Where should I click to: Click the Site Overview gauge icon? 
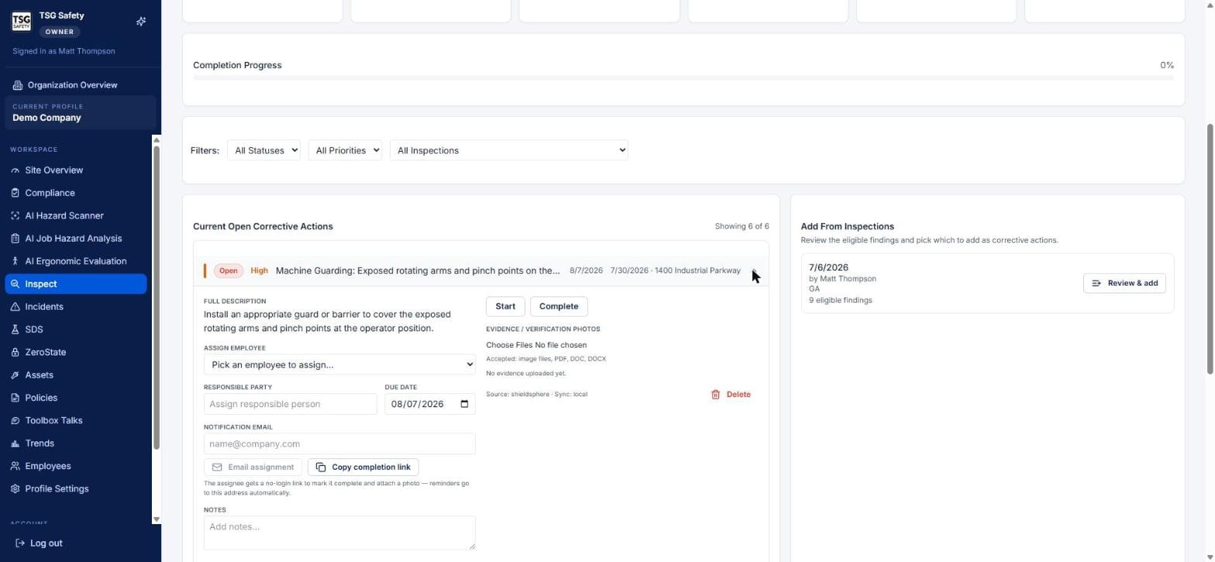(15, 170)
